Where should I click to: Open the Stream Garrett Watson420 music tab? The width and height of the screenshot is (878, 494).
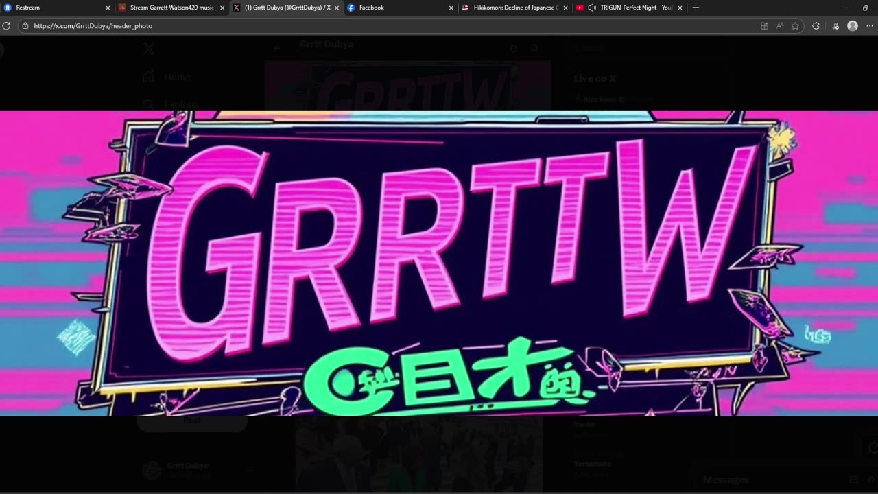click(172, 8)
